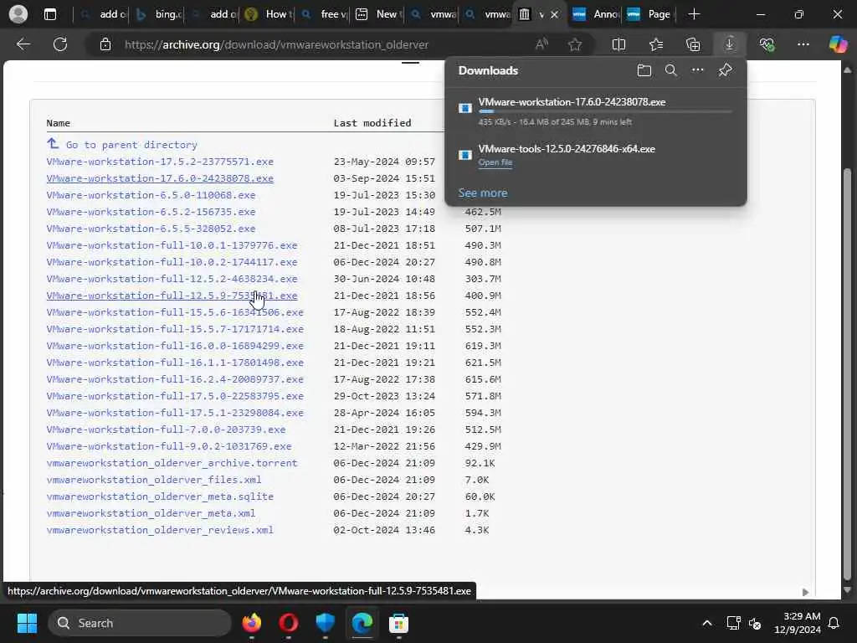Switch to the 'New t' tab
This screenshot has height=643, width=857.
coord(377,14)
